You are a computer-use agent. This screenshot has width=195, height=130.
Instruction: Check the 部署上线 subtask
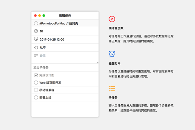click(36, 97)
